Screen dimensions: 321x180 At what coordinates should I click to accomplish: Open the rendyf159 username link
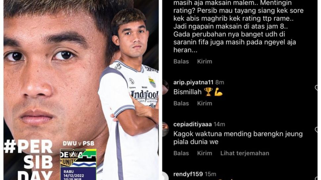click(188, 174)
